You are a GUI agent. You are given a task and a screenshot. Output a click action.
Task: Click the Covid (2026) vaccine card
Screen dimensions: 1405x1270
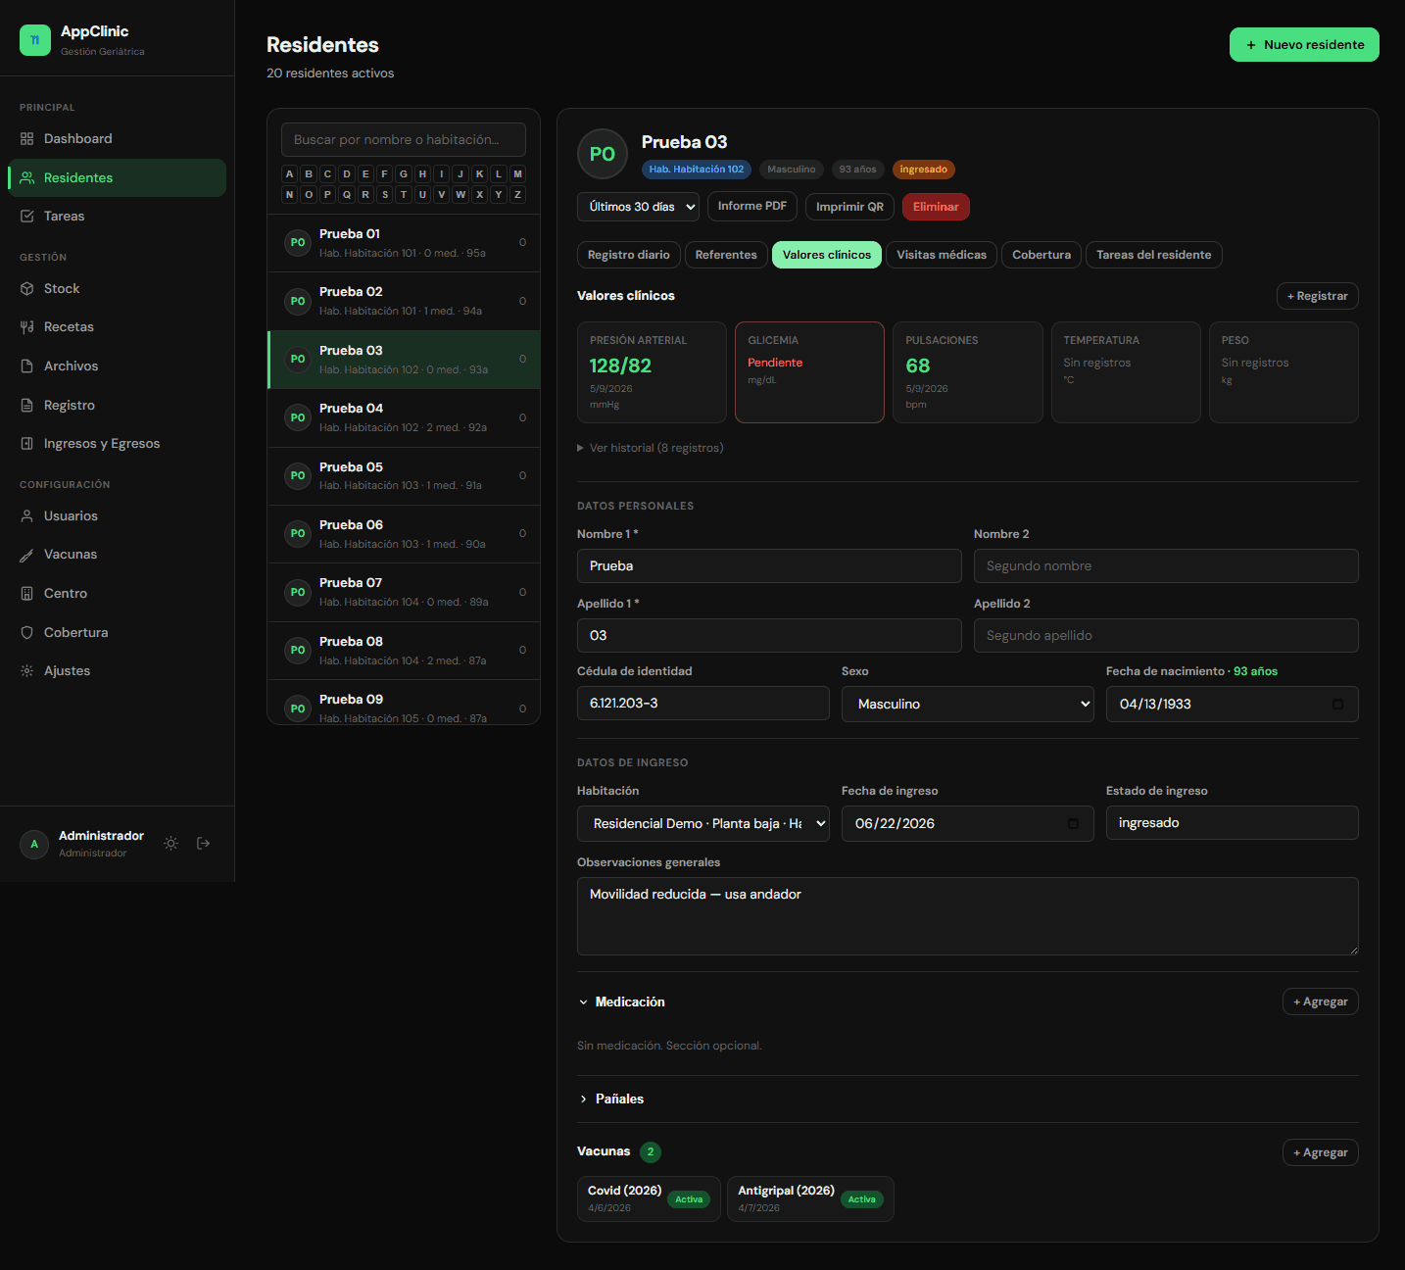649,1198
